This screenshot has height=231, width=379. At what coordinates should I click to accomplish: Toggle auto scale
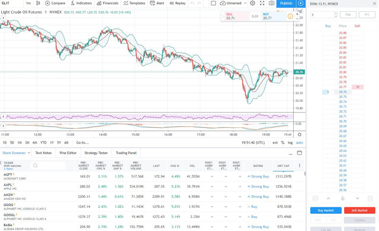pyautogui.click(x=300, y=143)
